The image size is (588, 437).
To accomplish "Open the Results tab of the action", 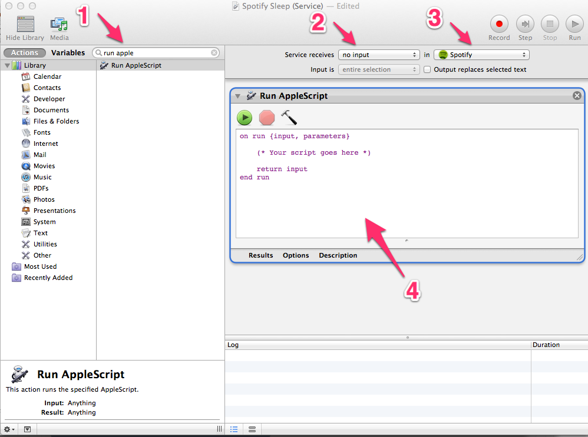I will [260, 255].
